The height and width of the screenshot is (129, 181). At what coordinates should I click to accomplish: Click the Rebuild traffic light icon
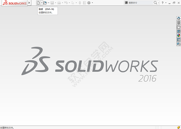point(80,3)
